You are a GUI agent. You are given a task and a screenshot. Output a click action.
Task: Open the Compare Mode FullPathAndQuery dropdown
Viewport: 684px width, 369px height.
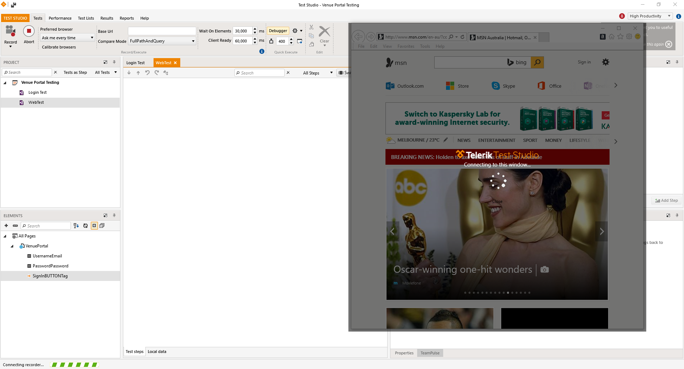pos(162,41)
